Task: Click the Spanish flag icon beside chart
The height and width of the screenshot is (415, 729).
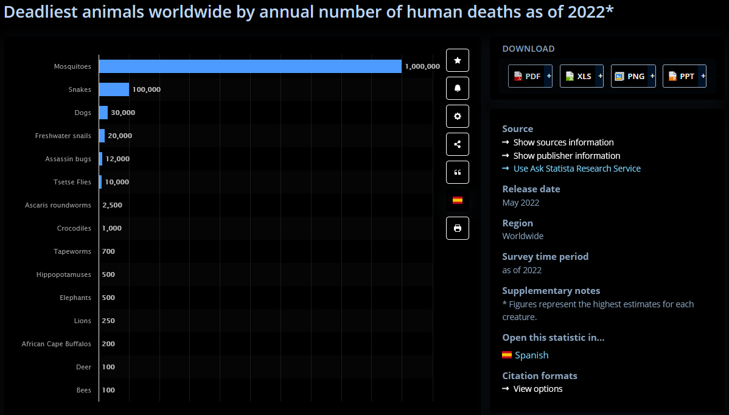Action: coord(458,200)
